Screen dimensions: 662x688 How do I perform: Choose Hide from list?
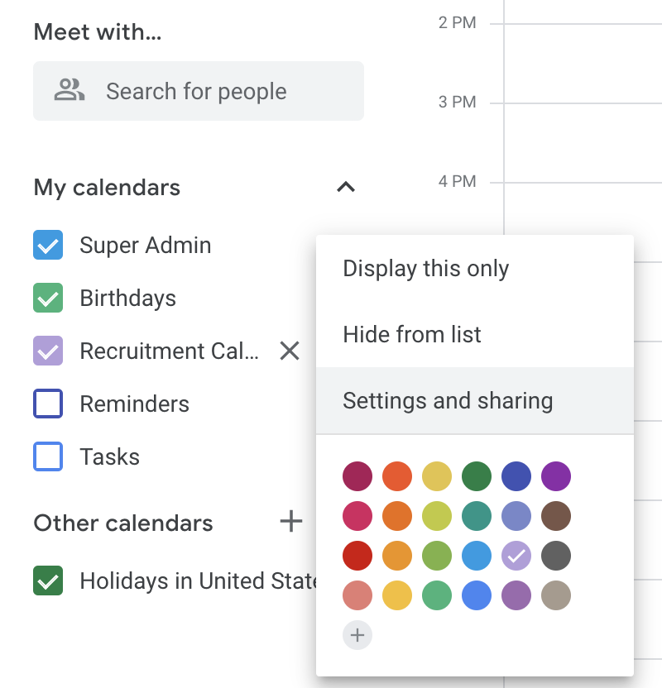[x=411, y=334]
